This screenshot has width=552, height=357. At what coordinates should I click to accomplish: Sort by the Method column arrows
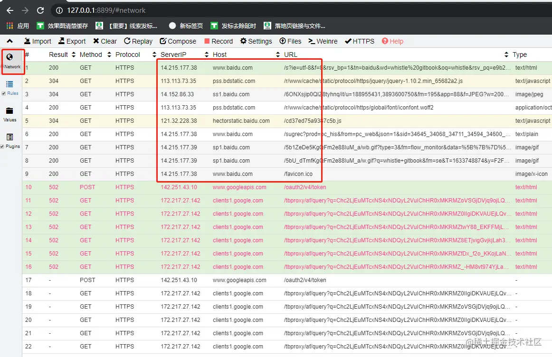[109, 55]
